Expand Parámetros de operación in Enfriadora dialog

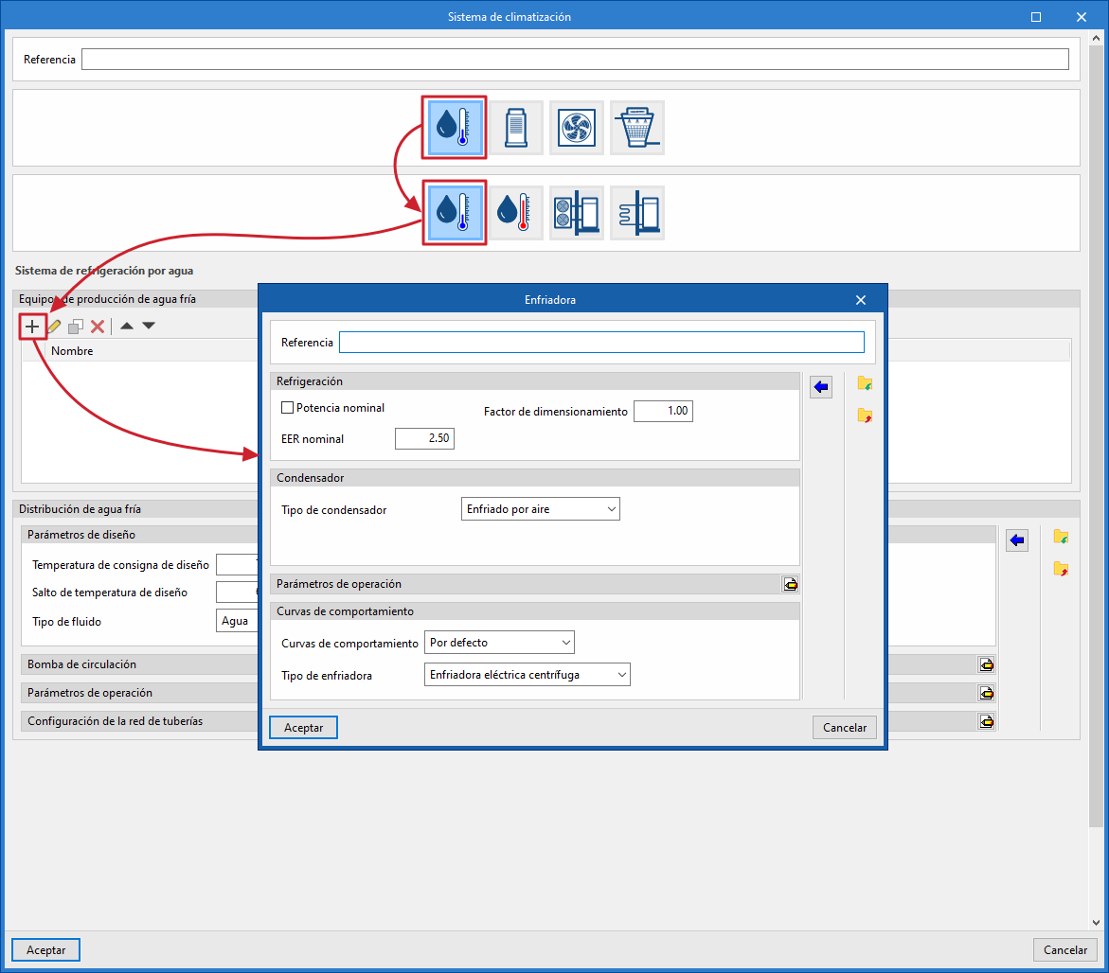tap(790, 584)
